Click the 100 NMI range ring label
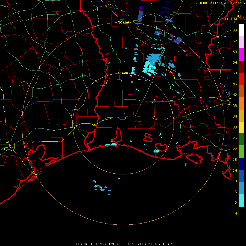 [x=123, y=23]
